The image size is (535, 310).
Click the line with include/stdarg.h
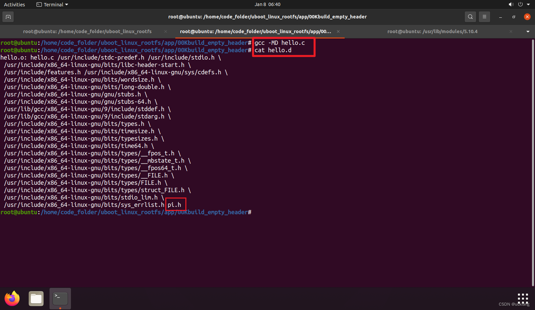click(87, 117)
